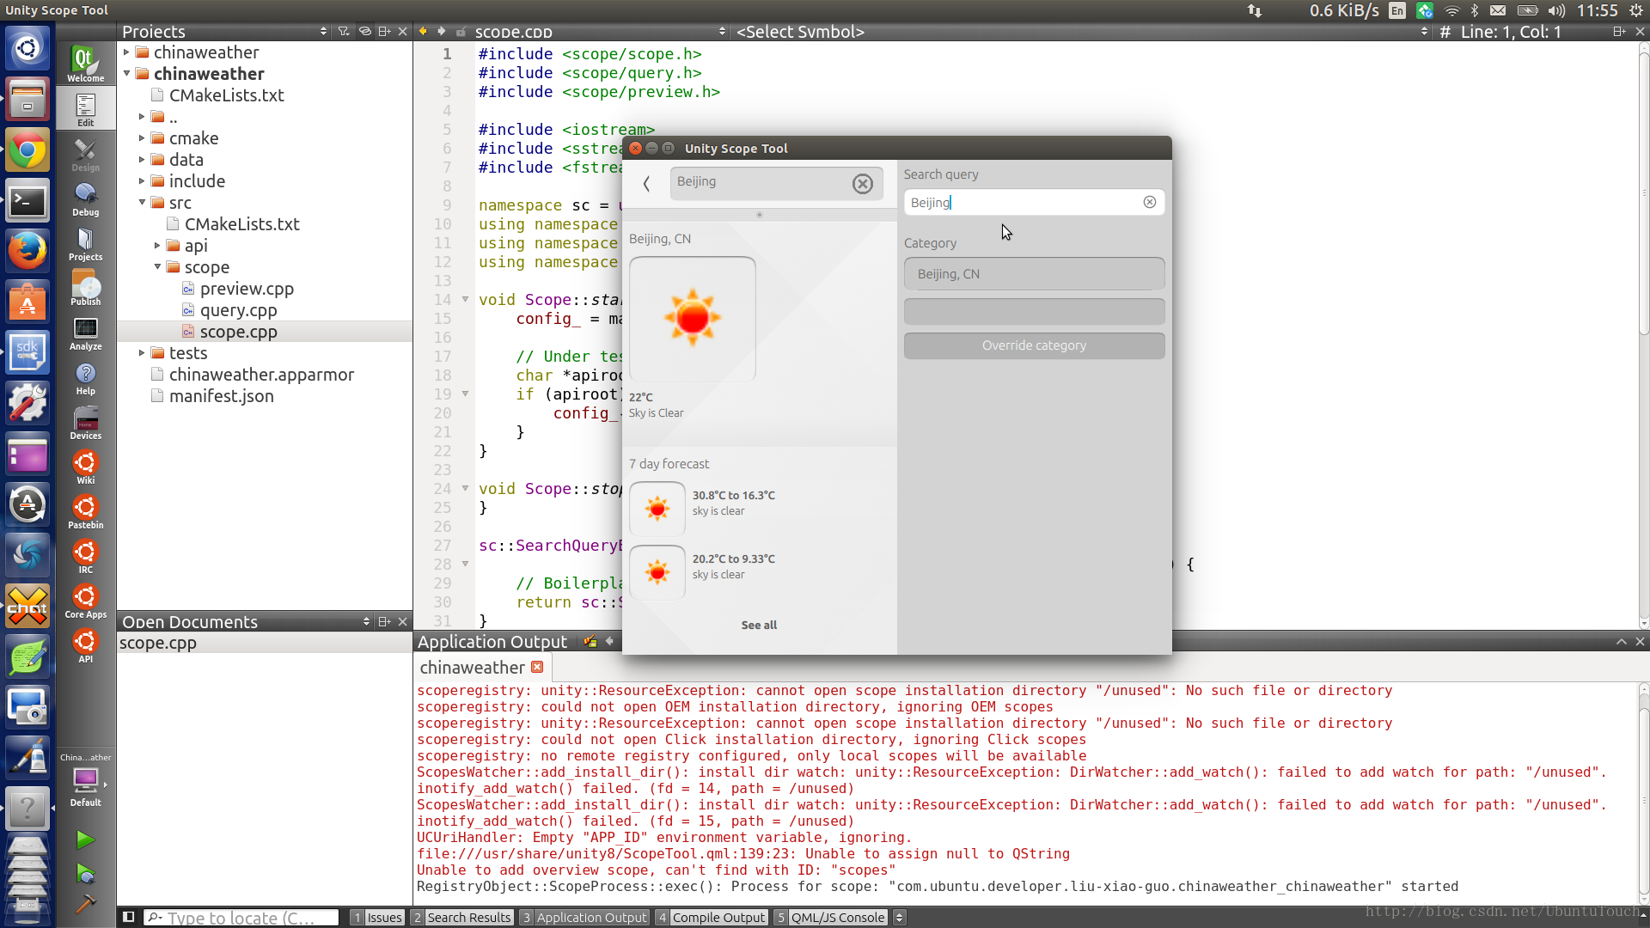1650x928 pixels.
Task: Go back in the scope preview
Action: point(646,183)
